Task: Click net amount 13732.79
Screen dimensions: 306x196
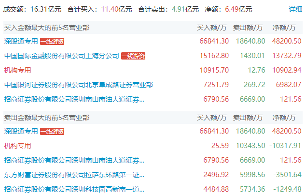Action: [x=287, y=56]
